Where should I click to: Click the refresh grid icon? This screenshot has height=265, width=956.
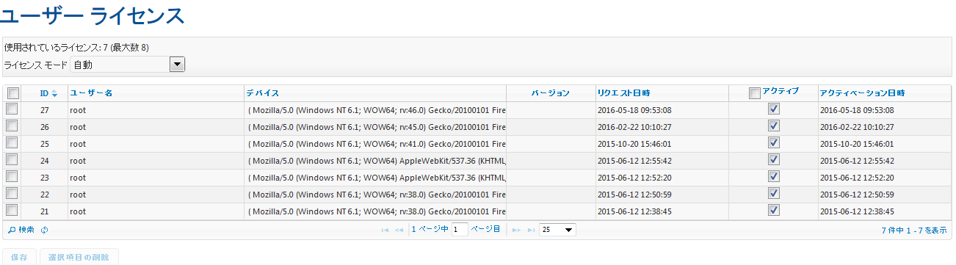45,230
